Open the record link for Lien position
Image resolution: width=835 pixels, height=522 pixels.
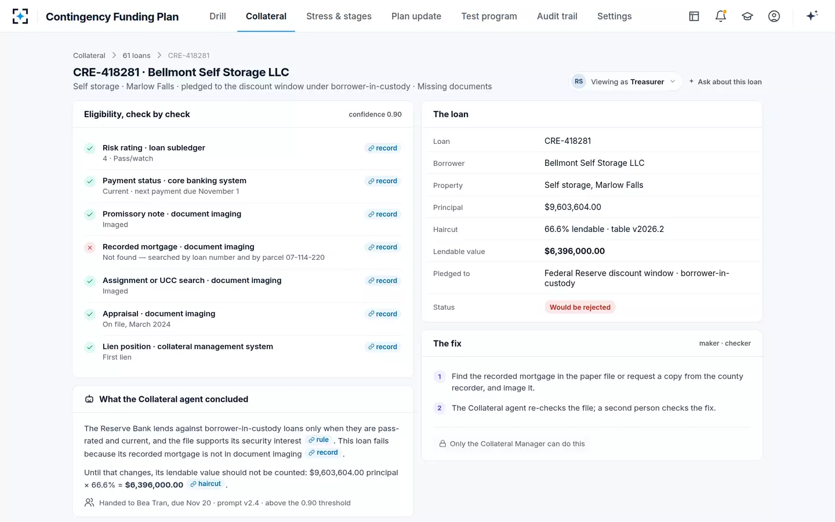point(383,347)
